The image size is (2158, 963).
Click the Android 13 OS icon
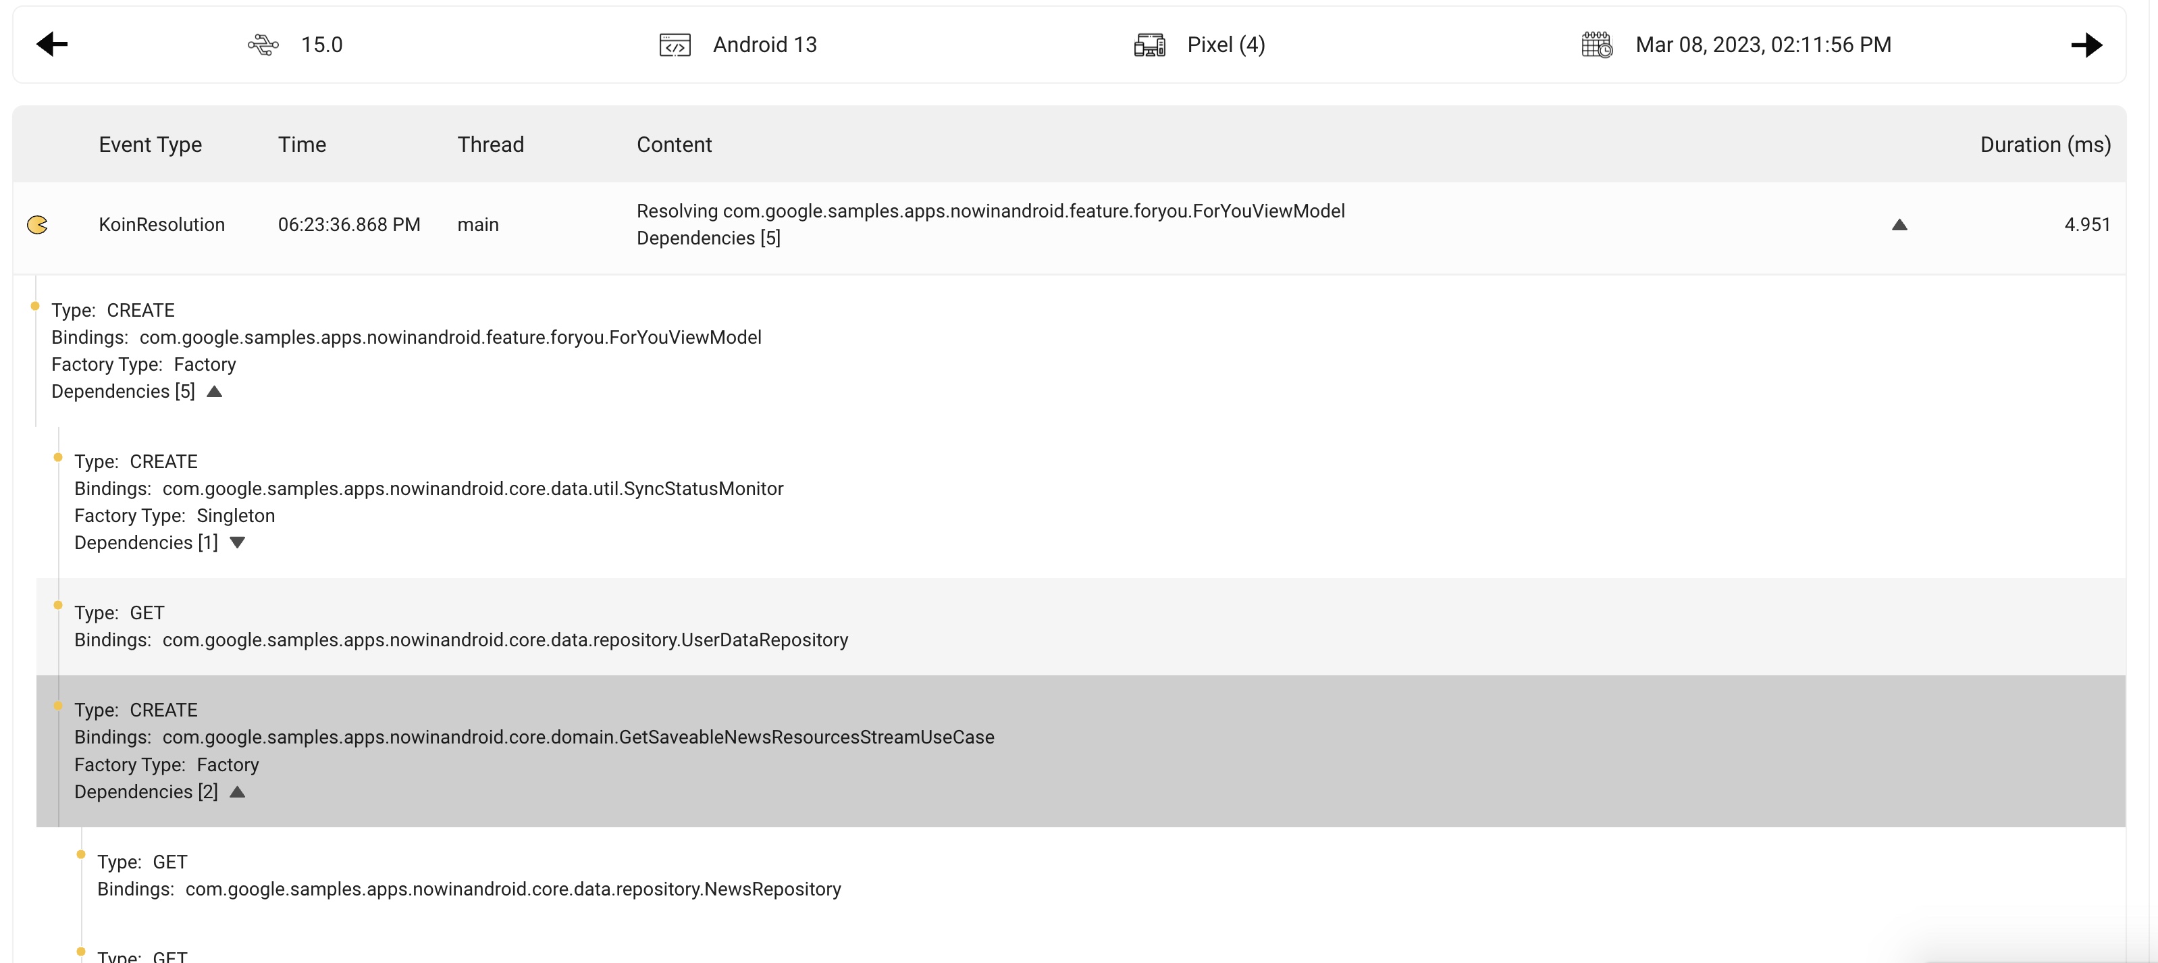coord(675,45)
